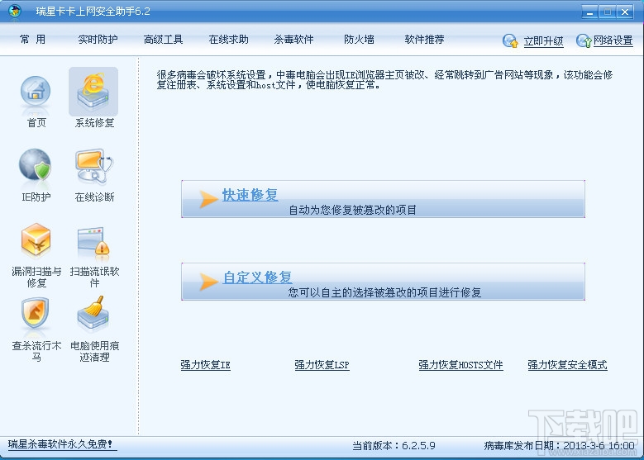This screenshot has height=460, width=644.
Task: Minimize the window
Action: tap(589, 12)
